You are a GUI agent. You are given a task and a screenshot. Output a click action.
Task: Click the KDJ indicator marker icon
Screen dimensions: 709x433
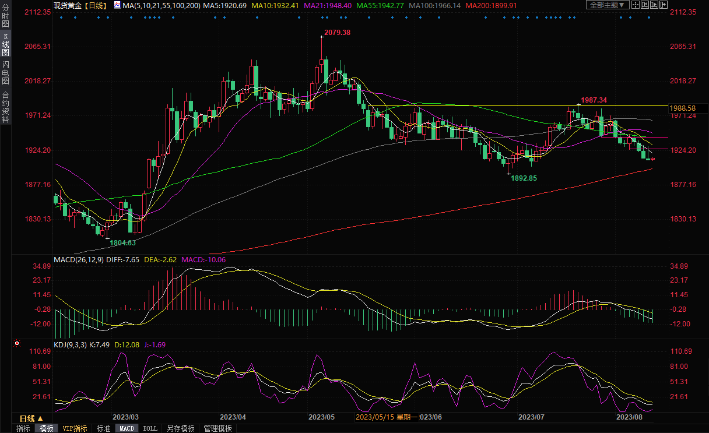point(16,344)
